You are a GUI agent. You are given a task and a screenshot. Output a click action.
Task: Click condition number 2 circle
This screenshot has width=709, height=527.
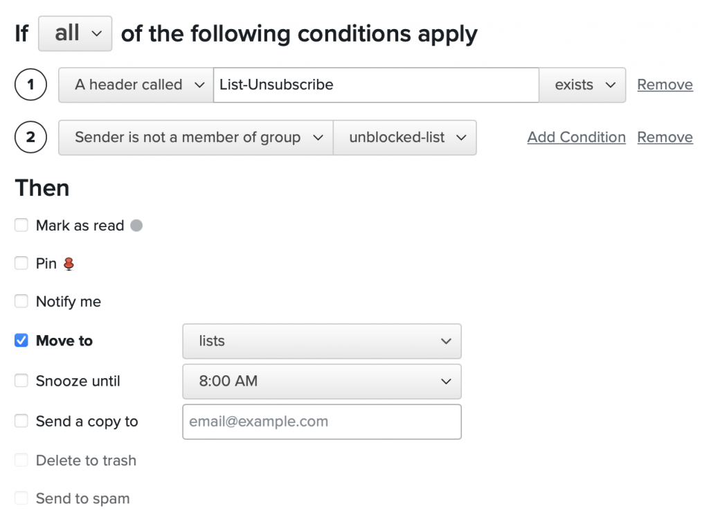pos(30,137)
